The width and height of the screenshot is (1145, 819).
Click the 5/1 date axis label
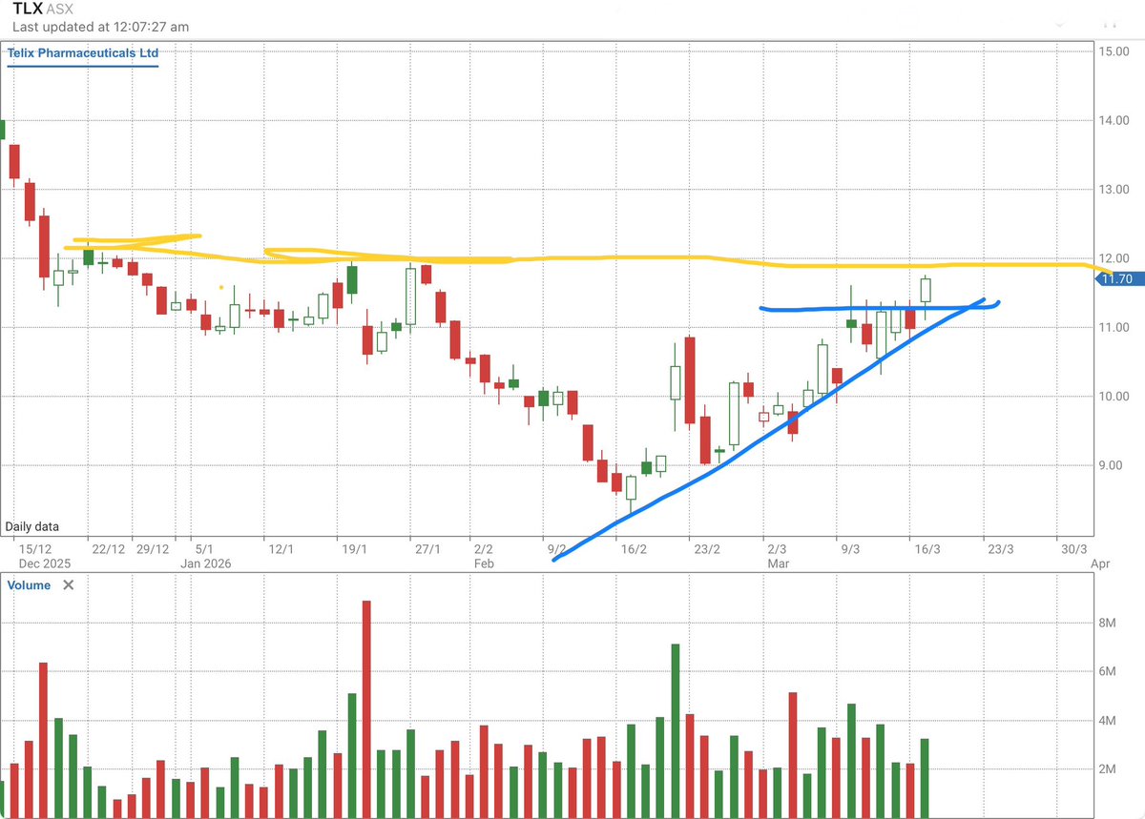tap(203, 549)
